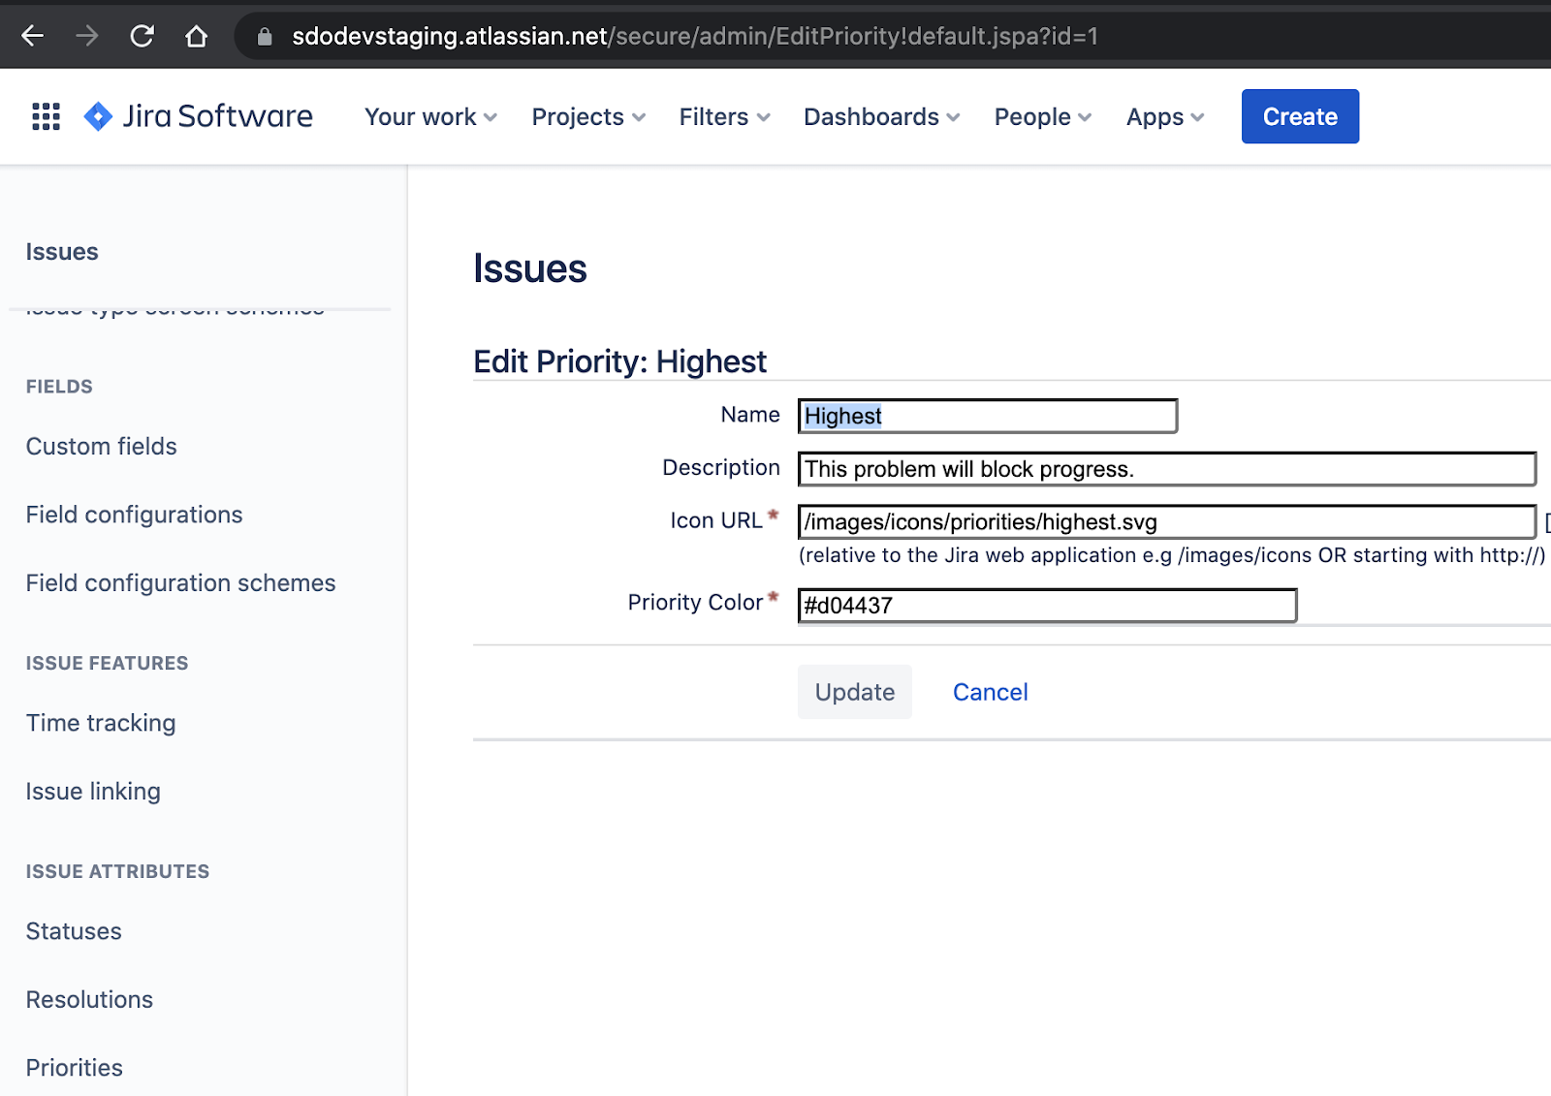View site security via the lock icon

tap(264, 37)
